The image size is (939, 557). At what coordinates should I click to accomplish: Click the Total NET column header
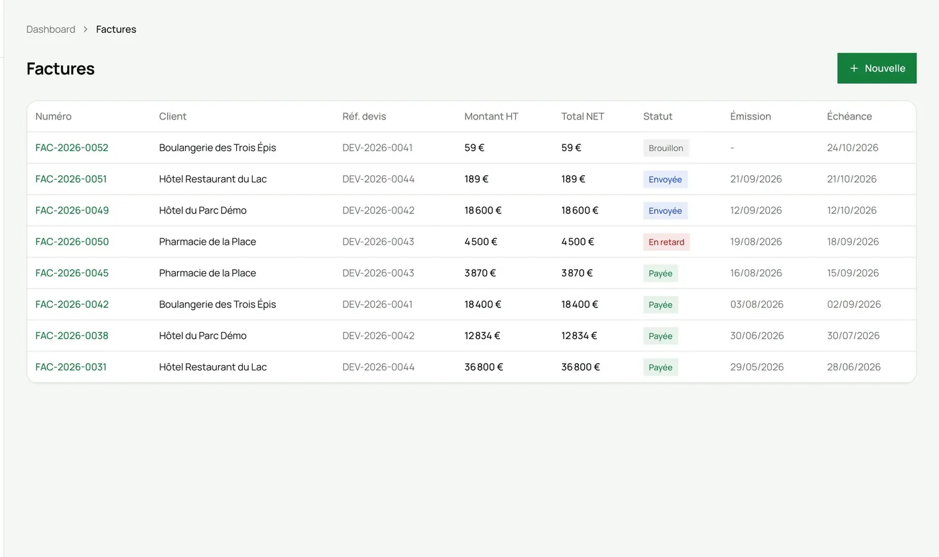click(x=583, y=116)
